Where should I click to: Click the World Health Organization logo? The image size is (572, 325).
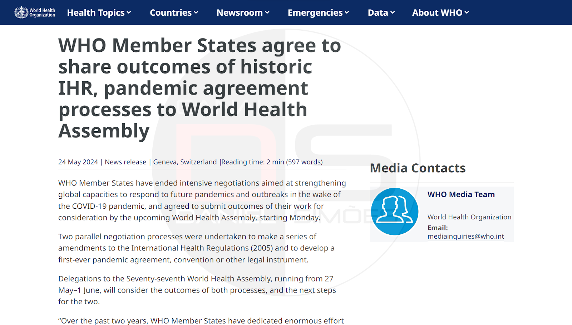(35, 12)
